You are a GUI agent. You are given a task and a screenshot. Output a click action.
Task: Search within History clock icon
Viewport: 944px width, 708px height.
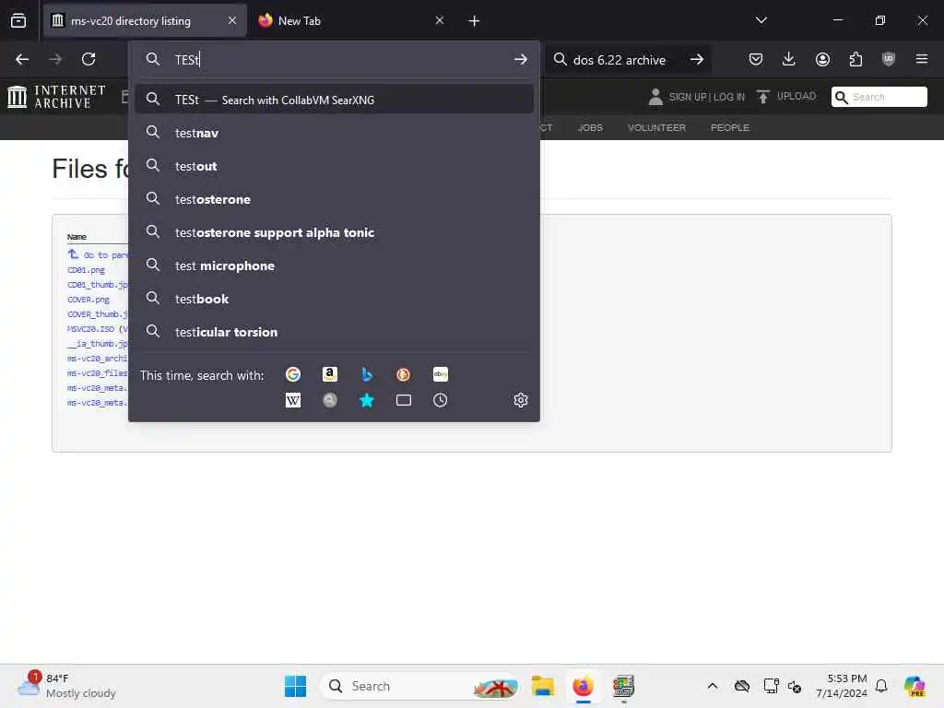point(440,400)
